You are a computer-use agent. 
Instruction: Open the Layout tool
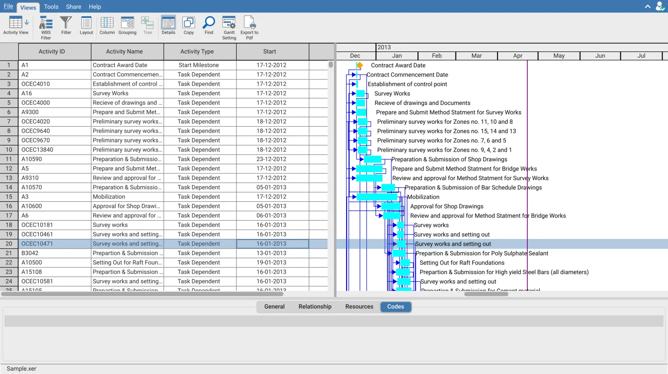[86, 26]
